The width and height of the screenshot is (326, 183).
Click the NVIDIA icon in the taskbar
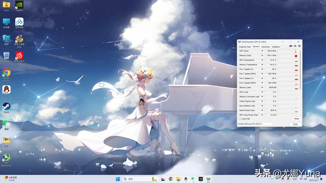click(x=201, y=179)
